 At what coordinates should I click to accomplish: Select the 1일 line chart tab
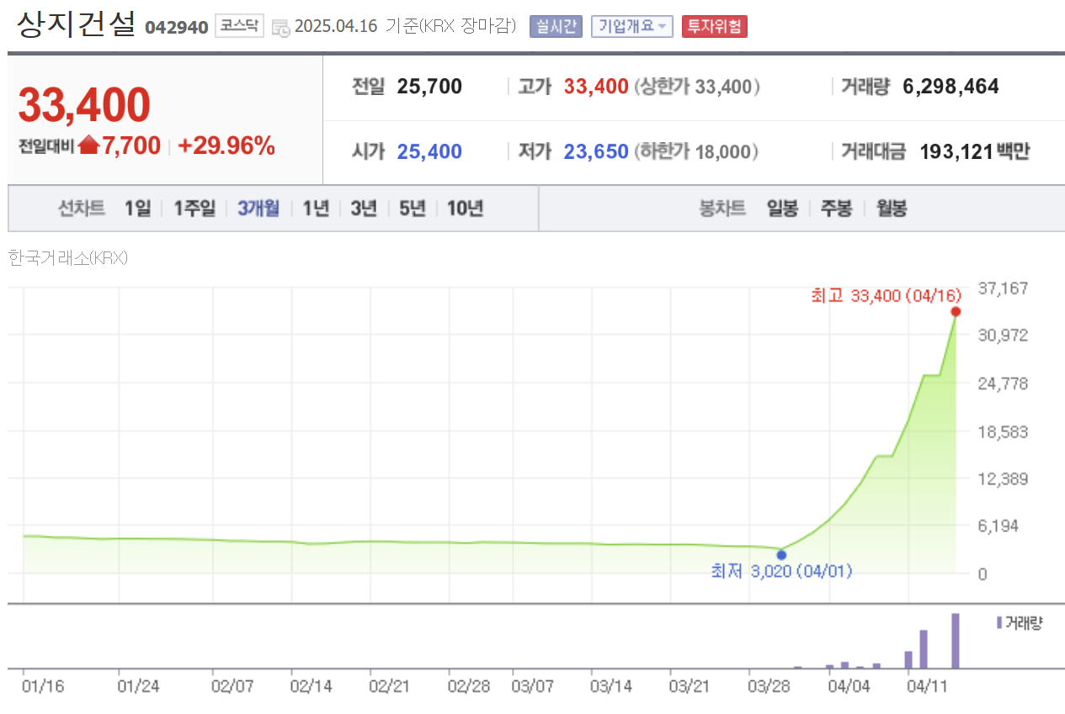[138, 209]
